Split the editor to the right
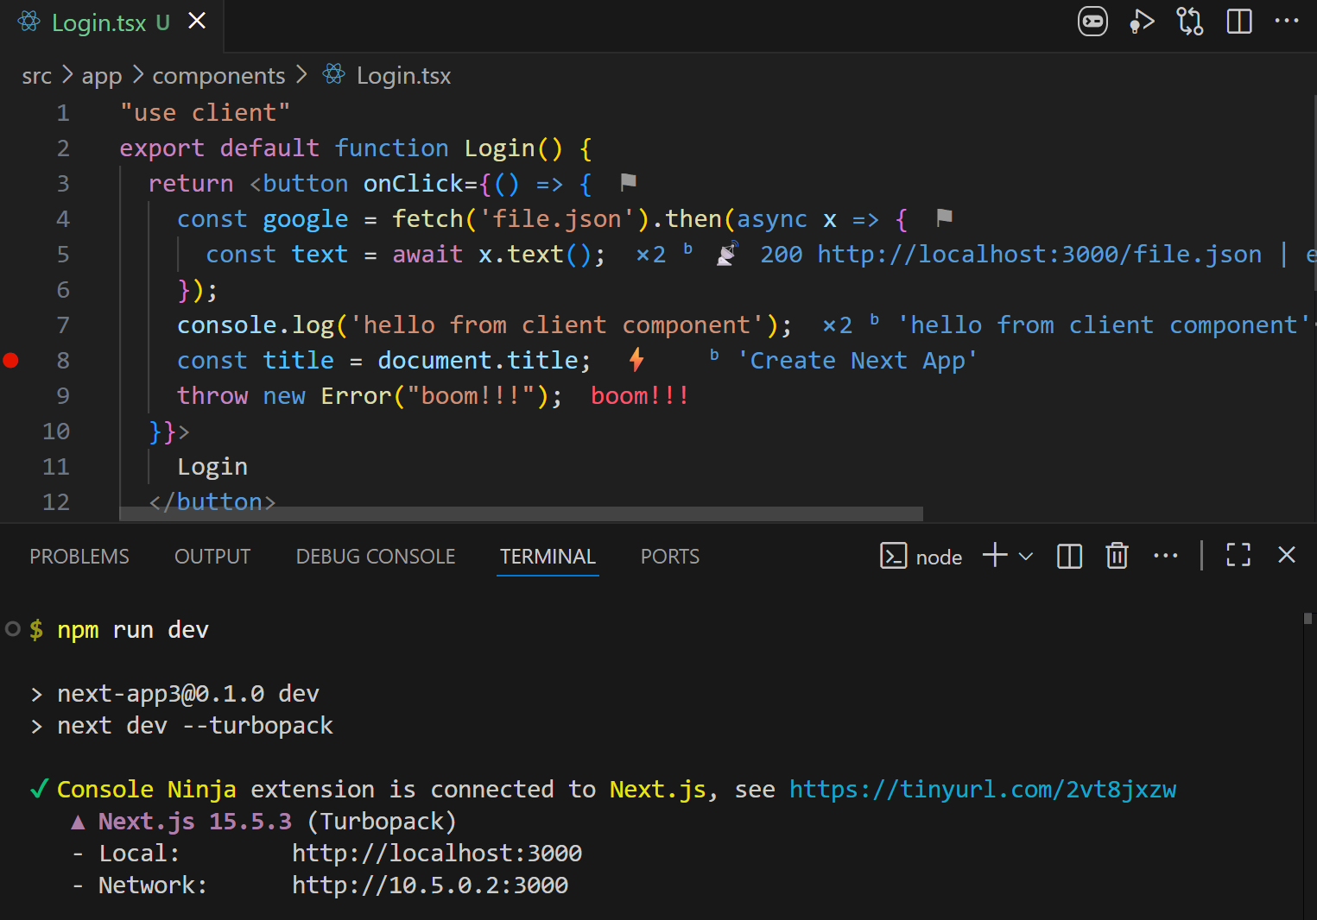Screen dimensions: 1317x920 pyautogui.click(x=1238, y=22)
